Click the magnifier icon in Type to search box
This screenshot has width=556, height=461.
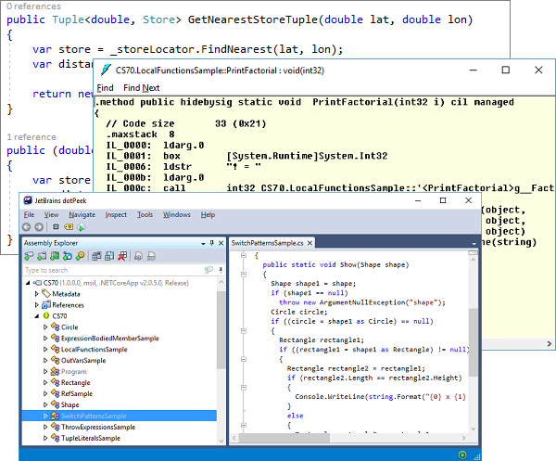point(208,270)
